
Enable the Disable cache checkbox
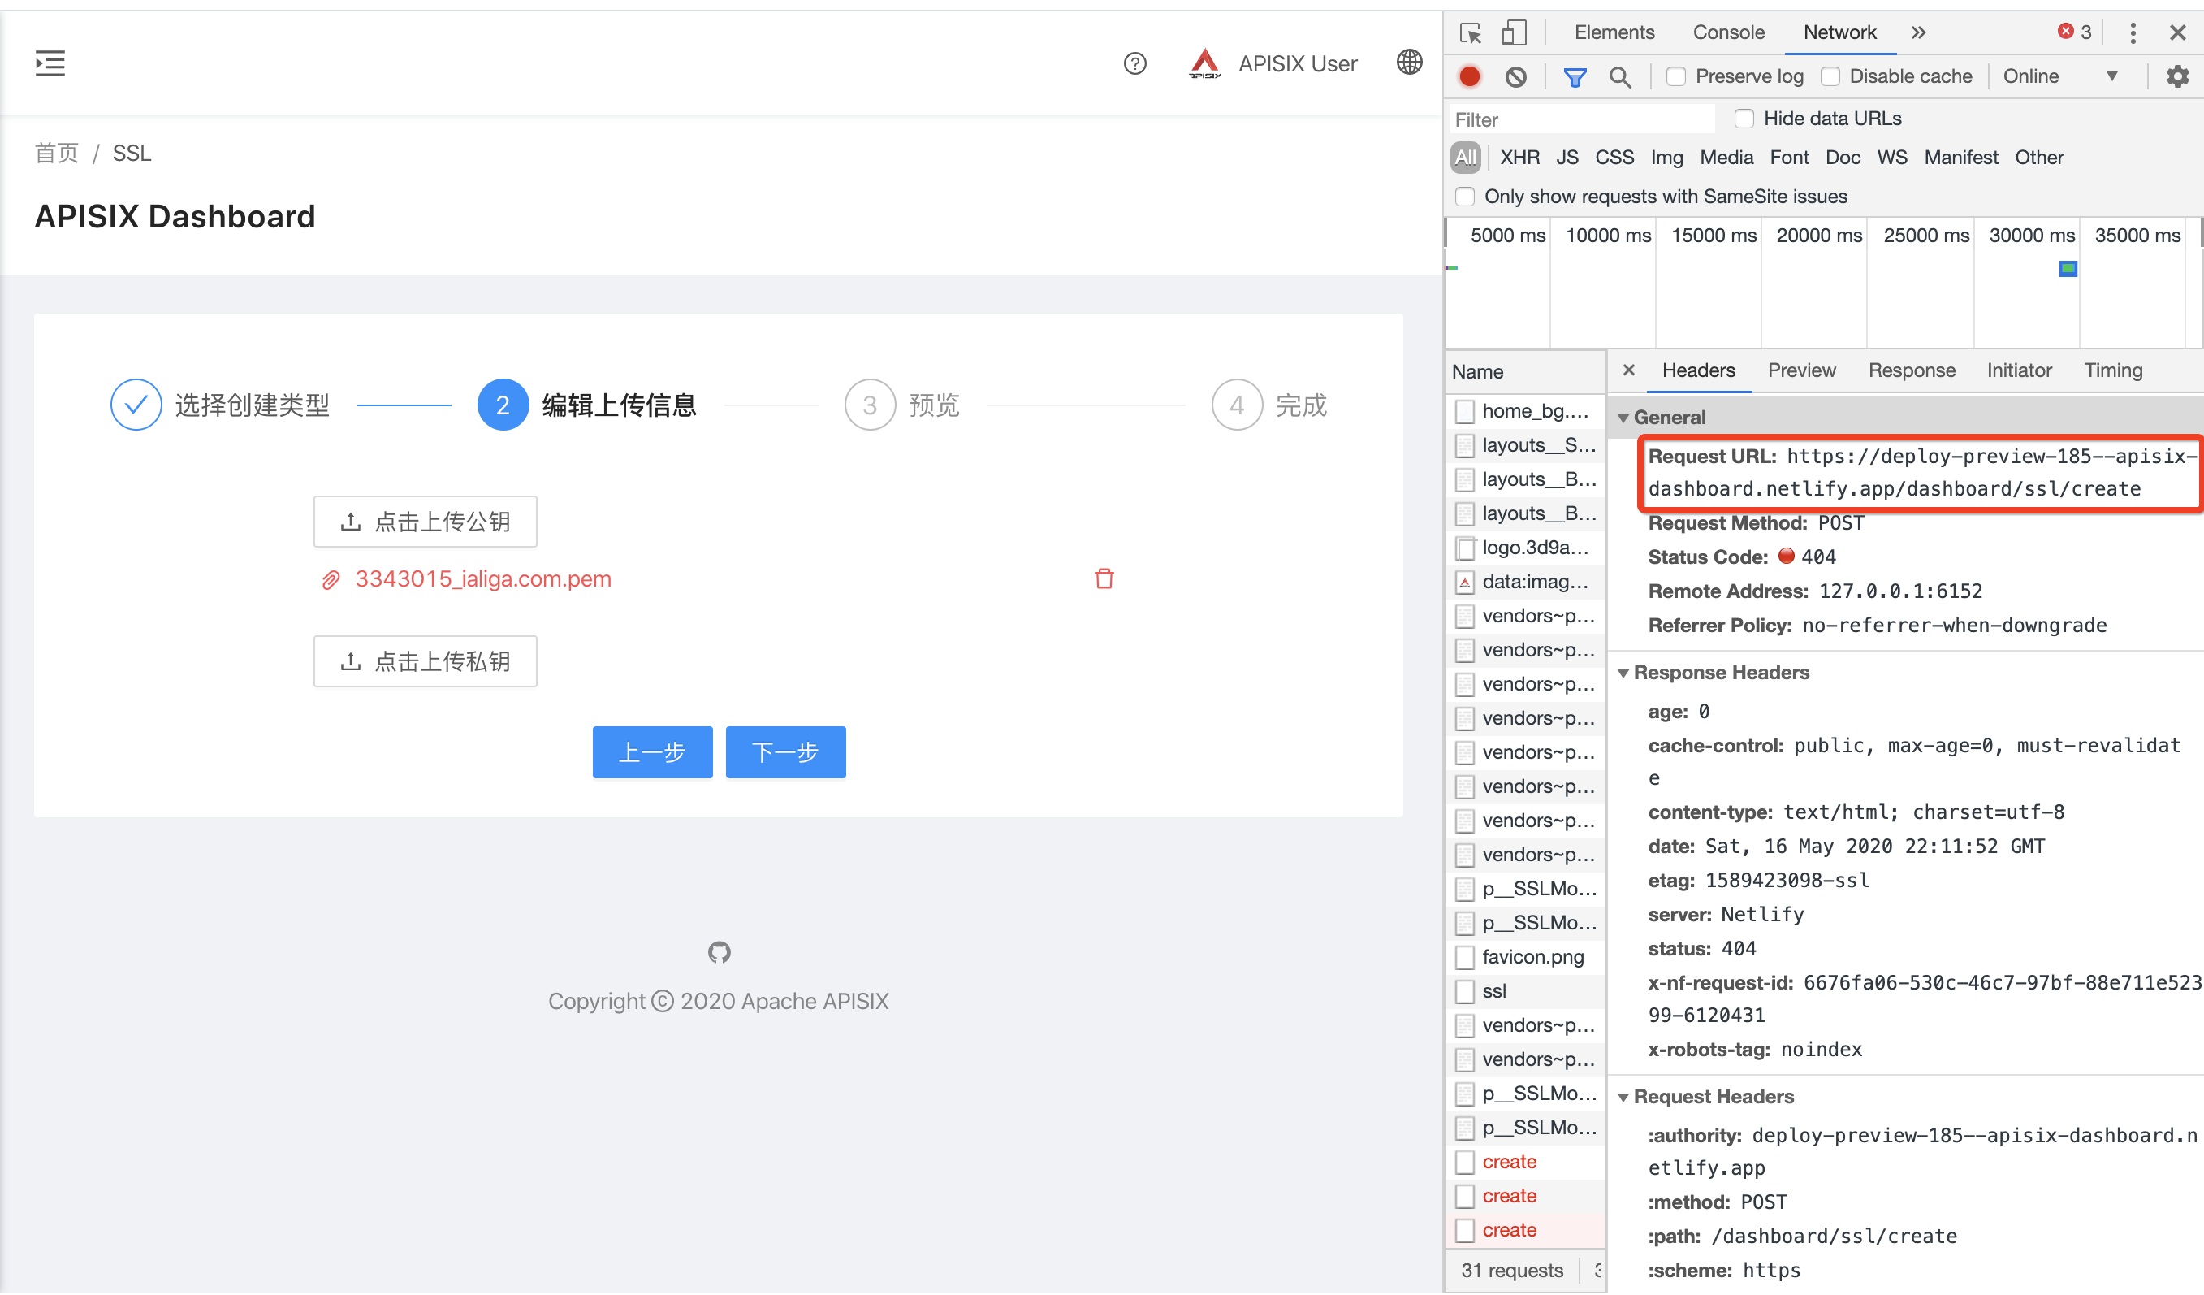point(1830,77)
